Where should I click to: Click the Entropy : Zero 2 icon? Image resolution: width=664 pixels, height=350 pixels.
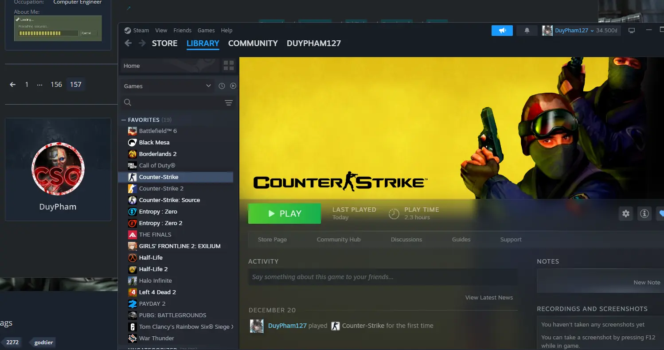click(x=133, y=223)
